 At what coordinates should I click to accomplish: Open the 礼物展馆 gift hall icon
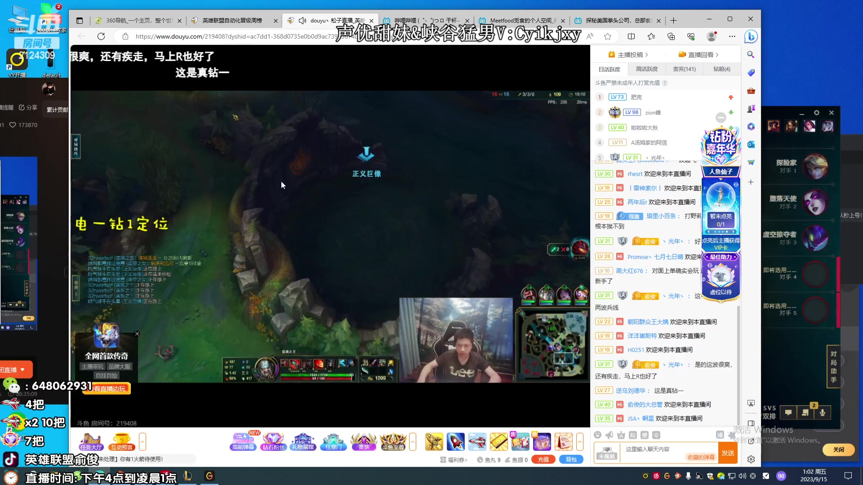pos(303,441)
